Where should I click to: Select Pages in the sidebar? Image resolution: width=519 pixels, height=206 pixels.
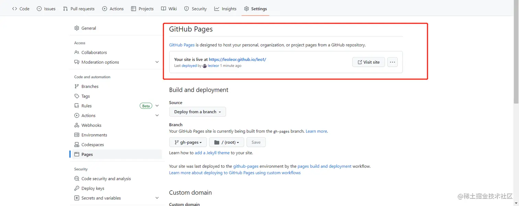coord(116,154)
